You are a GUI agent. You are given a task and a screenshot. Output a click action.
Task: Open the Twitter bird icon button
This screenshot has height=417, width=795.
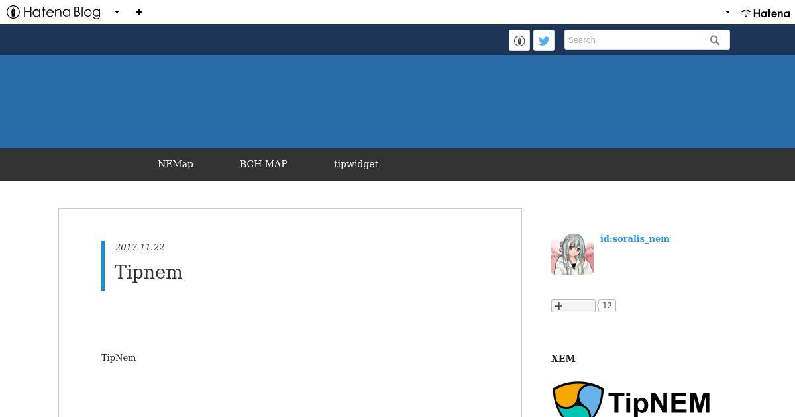(x=544, y=40)
